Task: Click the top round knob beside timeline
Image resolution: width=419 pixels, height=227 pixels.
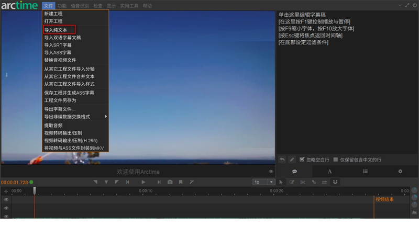Action: [x=414, y=190]
